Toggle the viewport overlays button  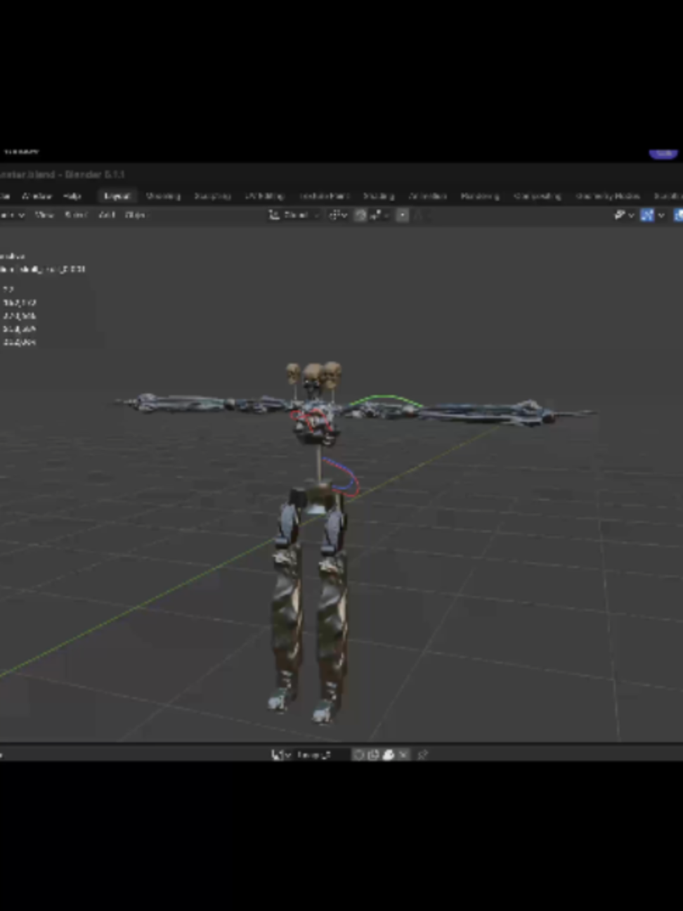point(647,215)
